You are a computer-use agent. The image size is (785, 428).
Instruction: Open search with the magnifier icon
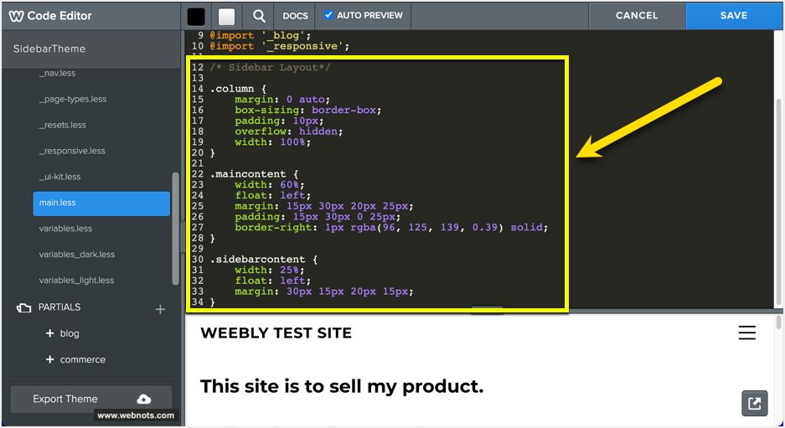tap(259, 16)
